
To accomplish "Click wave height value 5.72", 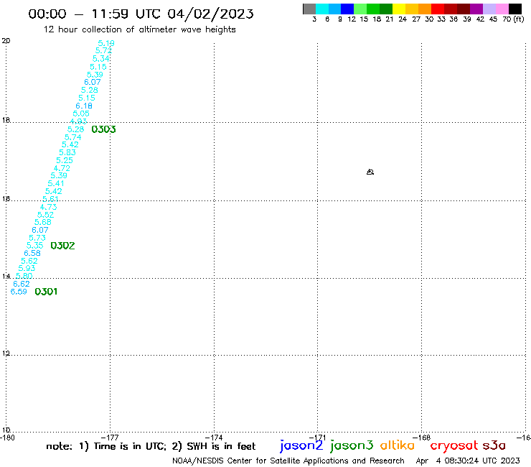I will click(103, 50).
